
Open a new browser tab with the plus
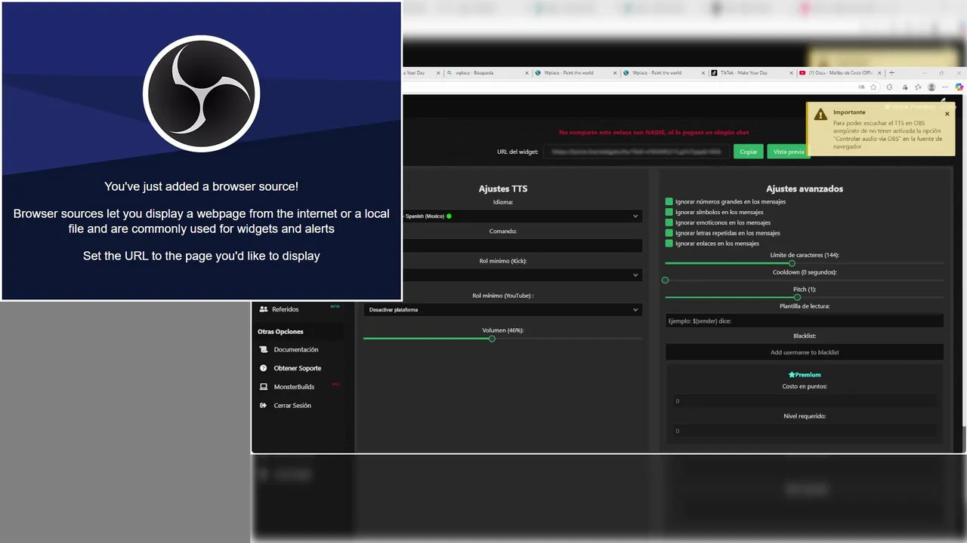point(892,73)
